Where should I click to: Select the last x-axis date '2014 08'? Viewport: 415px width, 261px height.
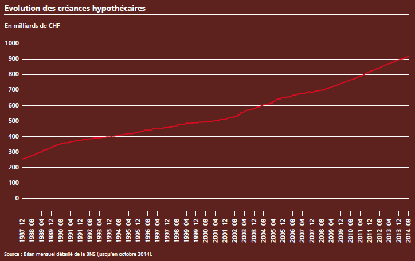(408, 228)
